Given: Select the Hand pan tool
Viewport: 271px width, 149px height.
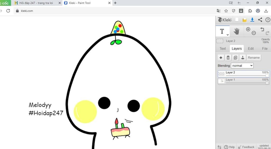Looking at the screenshot, I should pyautogui.click(x=236, y=31).
